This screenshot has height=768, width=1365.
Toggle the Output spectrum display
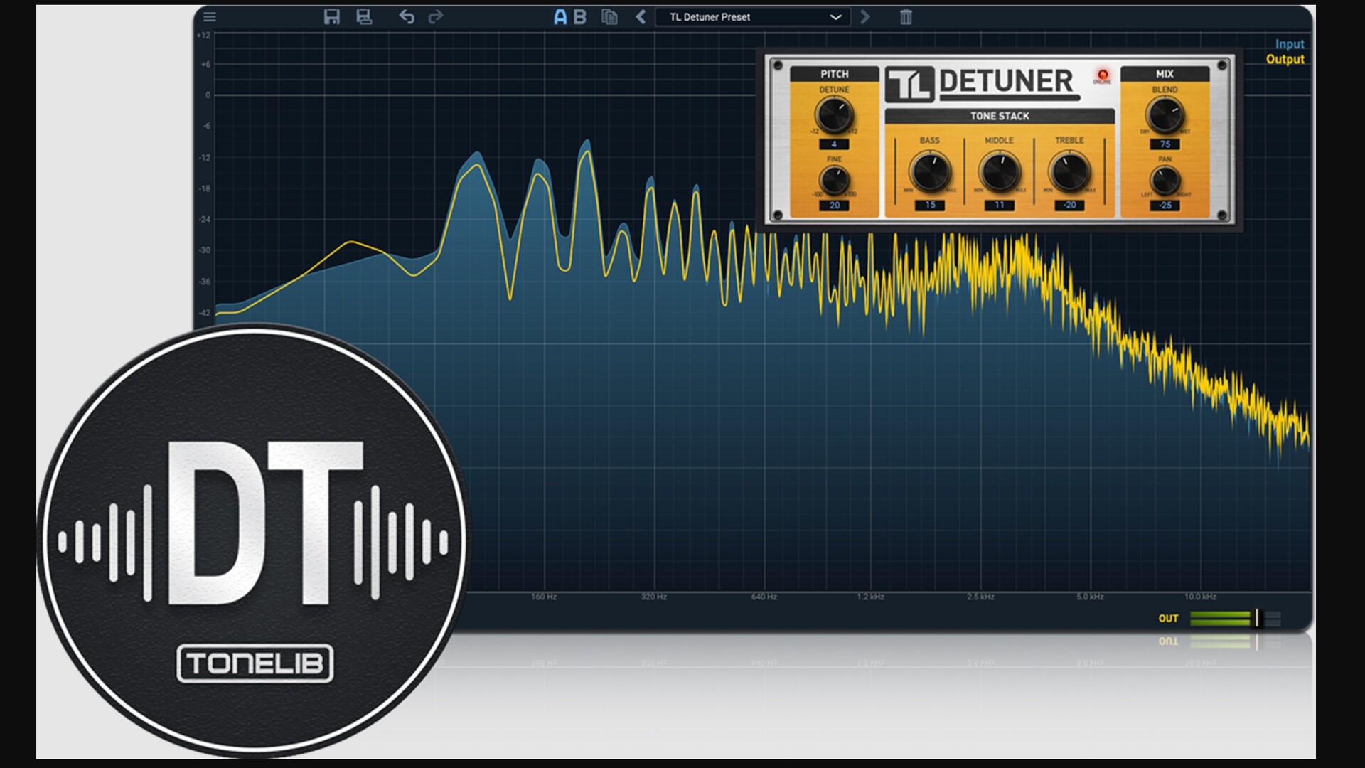(1285, 60)
